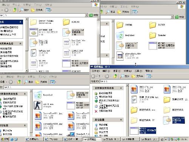Screen dimensions: 189x142
Task: Select highlighted MS-DOS application in G: window
Action: click(134, 131)
